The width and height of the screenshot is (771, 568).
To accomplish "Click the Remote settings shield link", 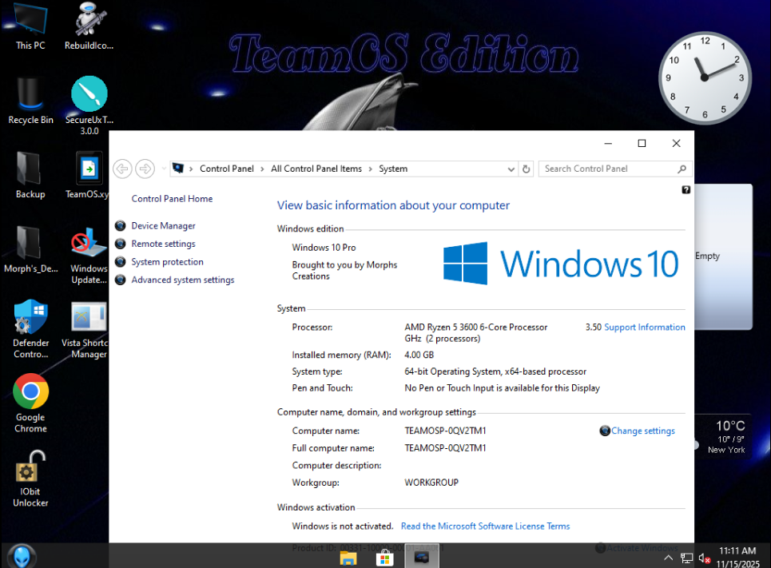I will [x=163, y=244].
